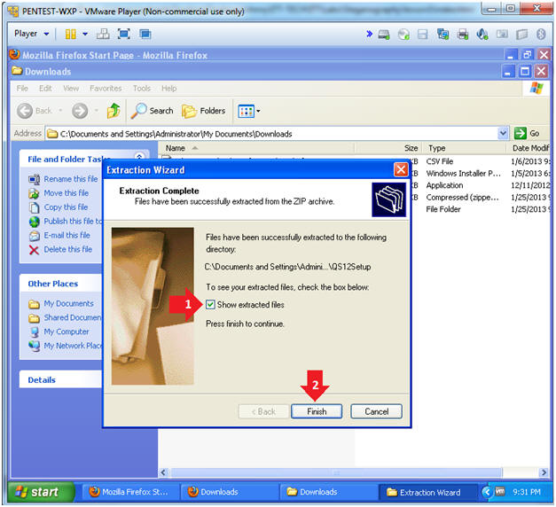
Task: Click the Explorer Forward arrow button
Action: (80, 111)
